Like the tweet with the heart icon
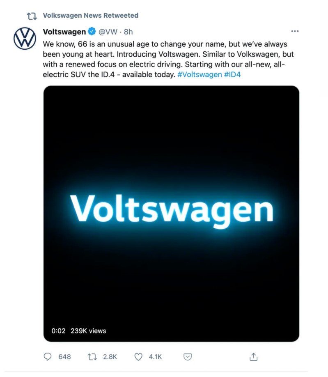The width and height of the screenshot is (328, 377). tap(138, 357)
